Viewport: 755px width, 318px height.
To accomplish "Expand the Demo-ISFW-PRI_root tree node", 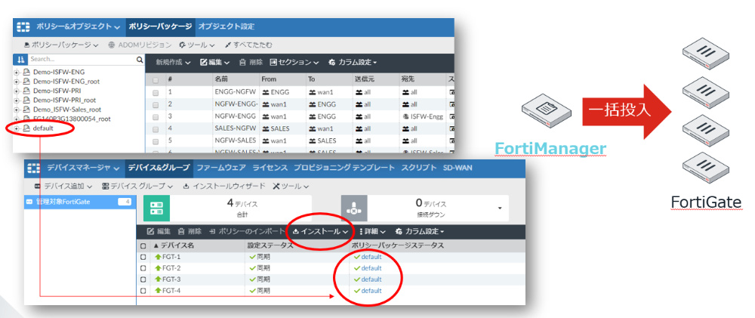I will coord(17,100).
